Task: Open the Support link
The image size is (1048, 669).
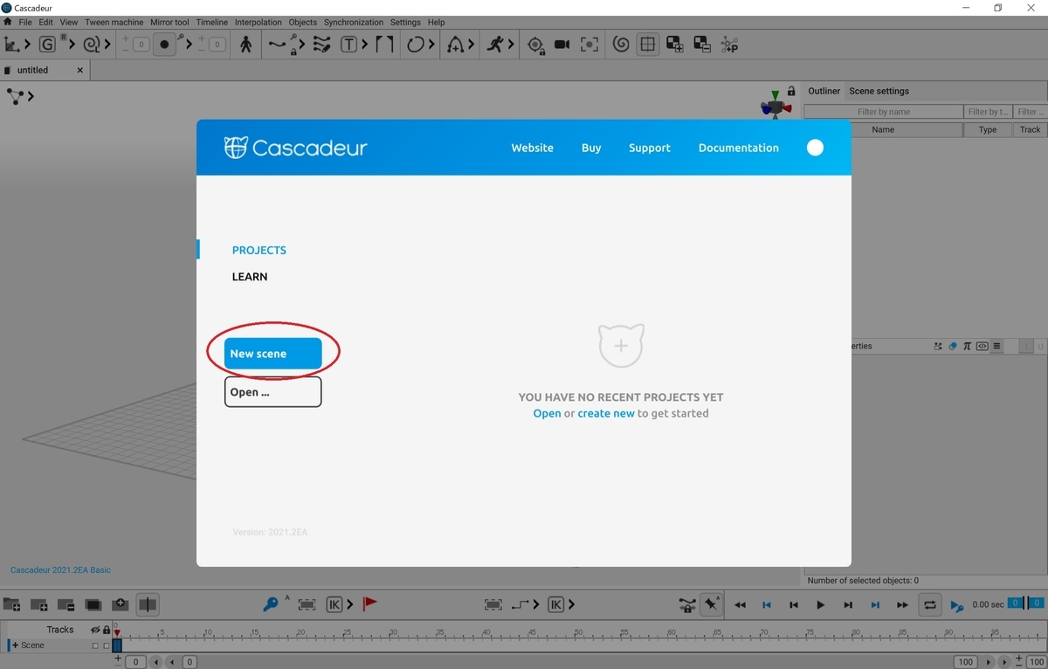Action: tap(650, 148)
